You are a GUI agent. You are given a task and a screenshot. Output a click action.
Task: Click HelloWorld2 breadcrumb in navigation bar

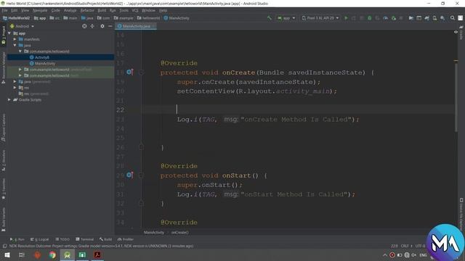tap(17, 18)
